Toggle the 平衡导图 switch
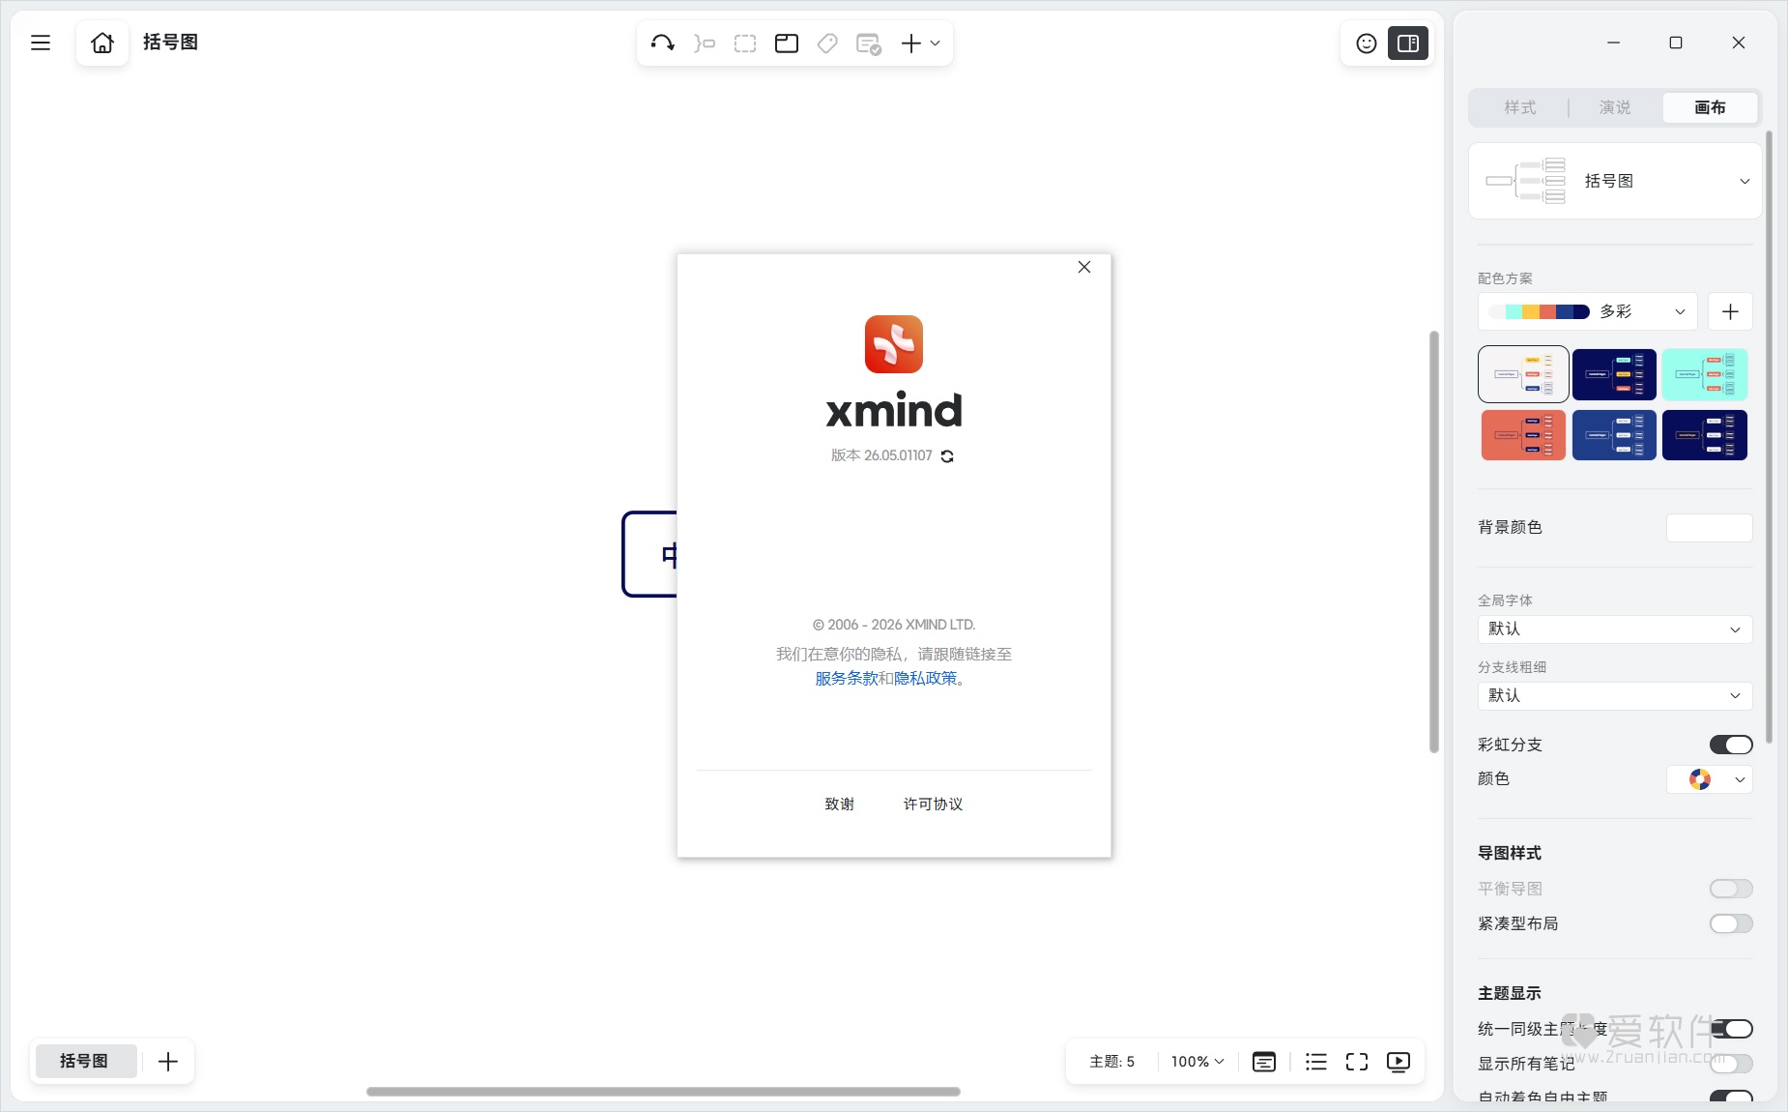 (x=1731, y=889)
